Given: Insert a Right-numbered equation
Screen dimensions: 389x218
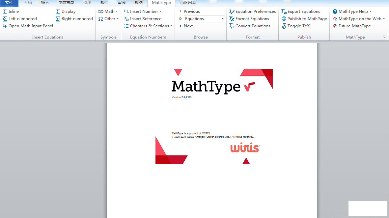Looking at the screenshot, I should click(74, 18).
